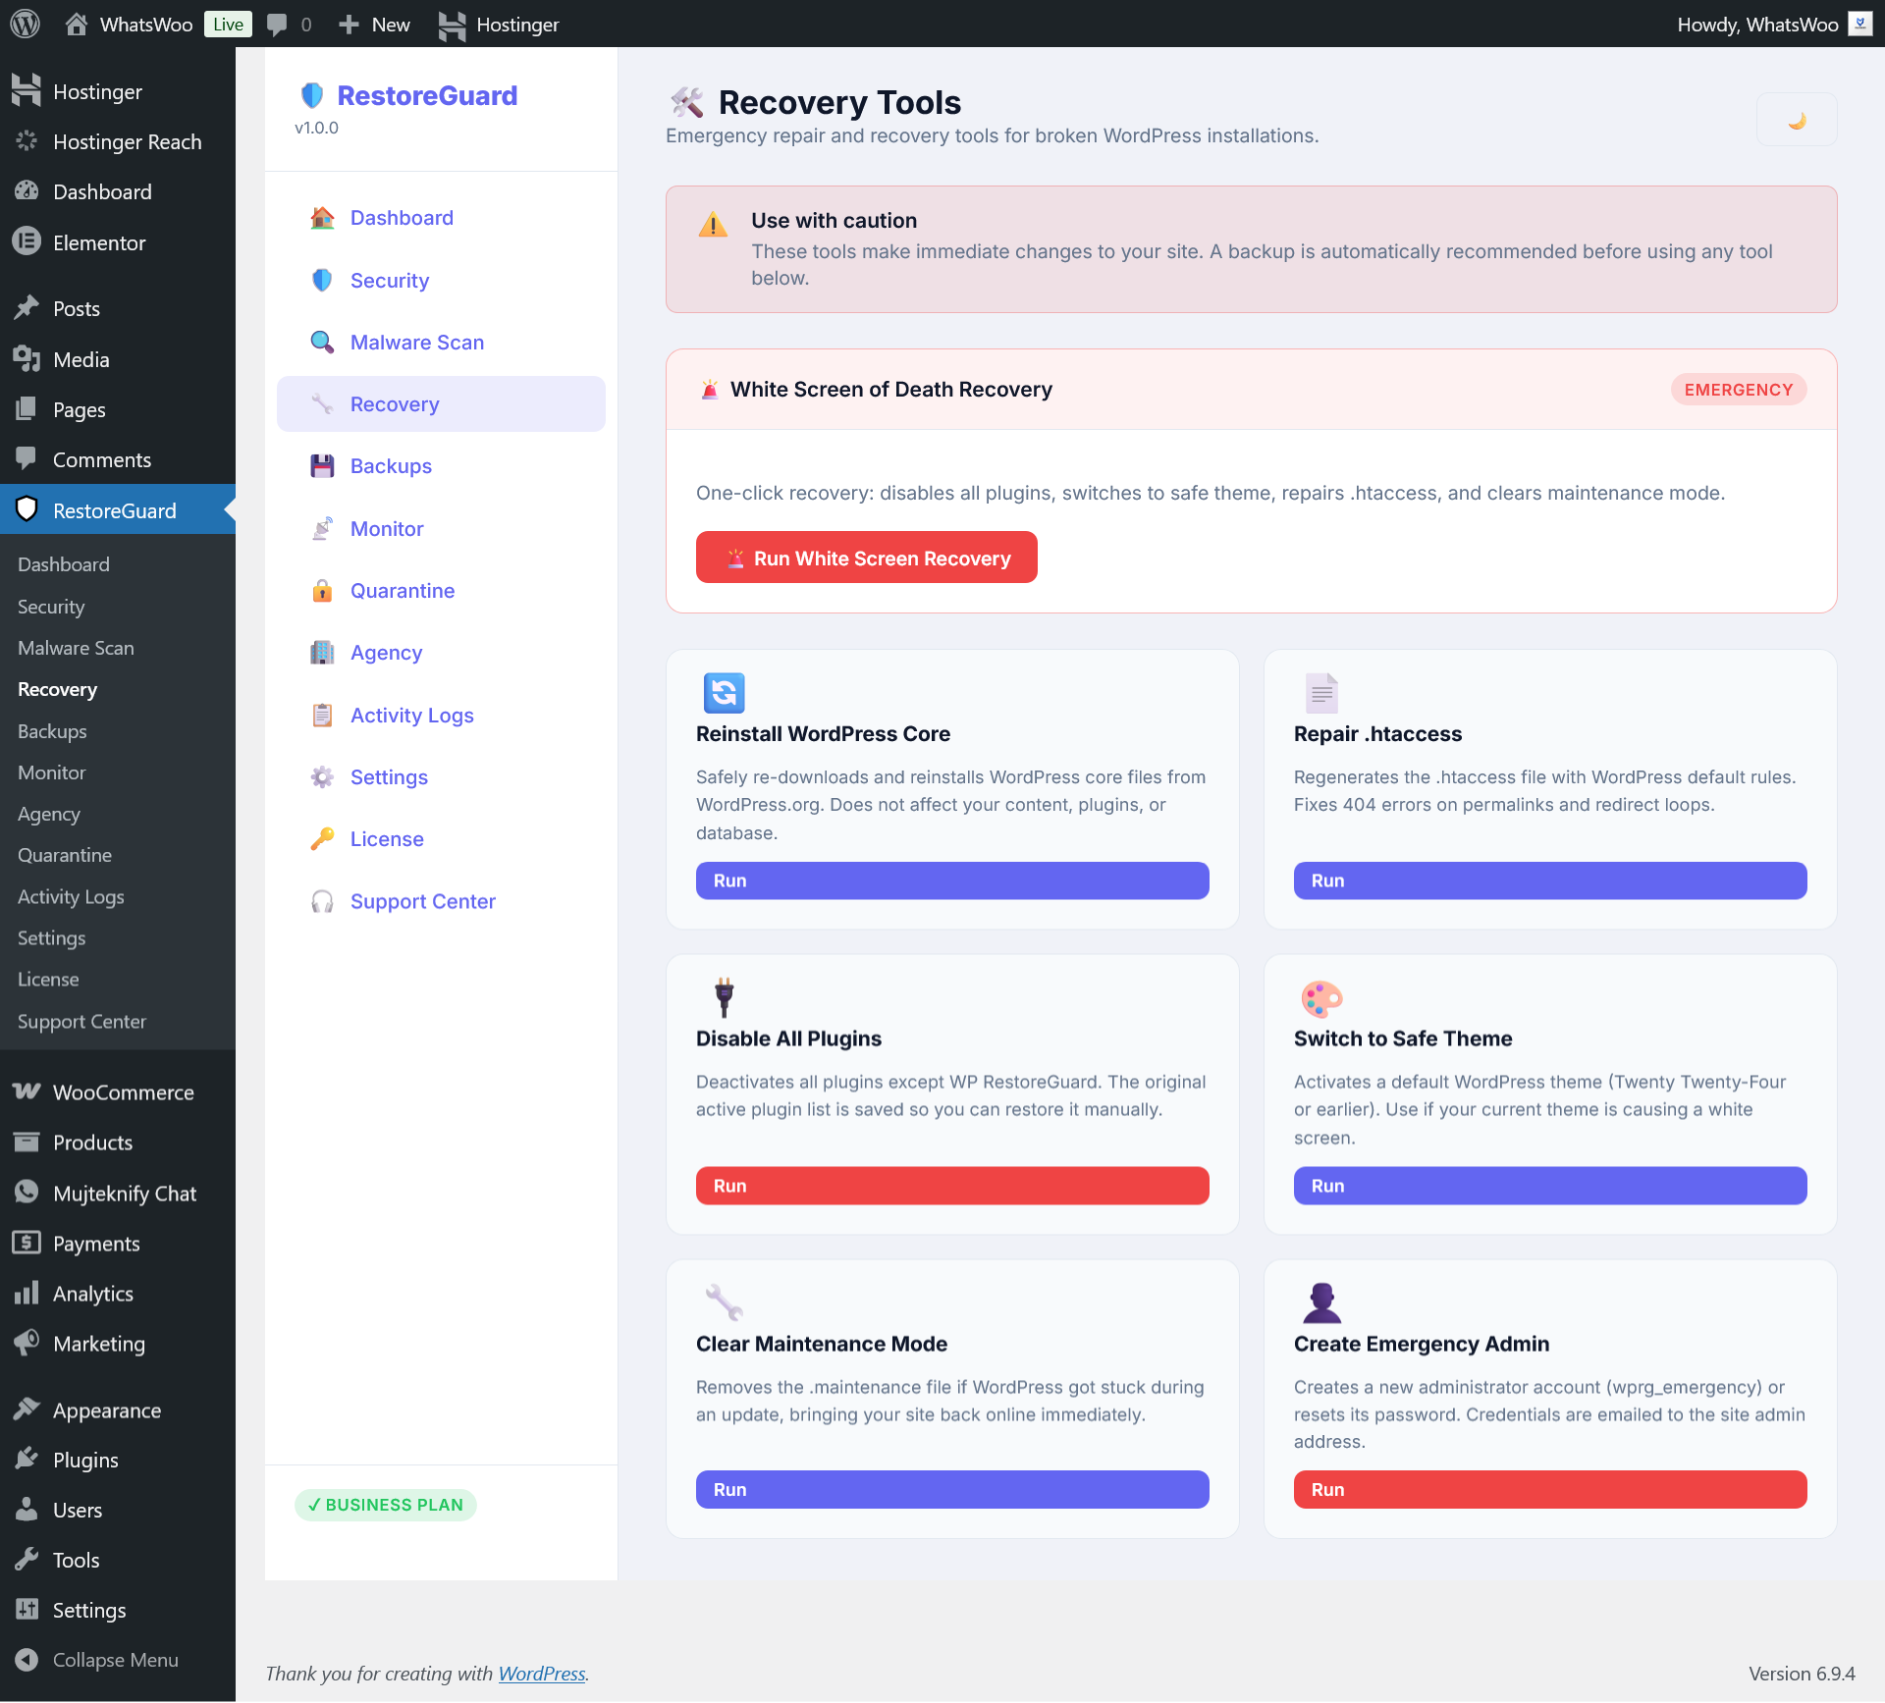Click the Malware Scan magnifier icon

(x=322, y=342)
